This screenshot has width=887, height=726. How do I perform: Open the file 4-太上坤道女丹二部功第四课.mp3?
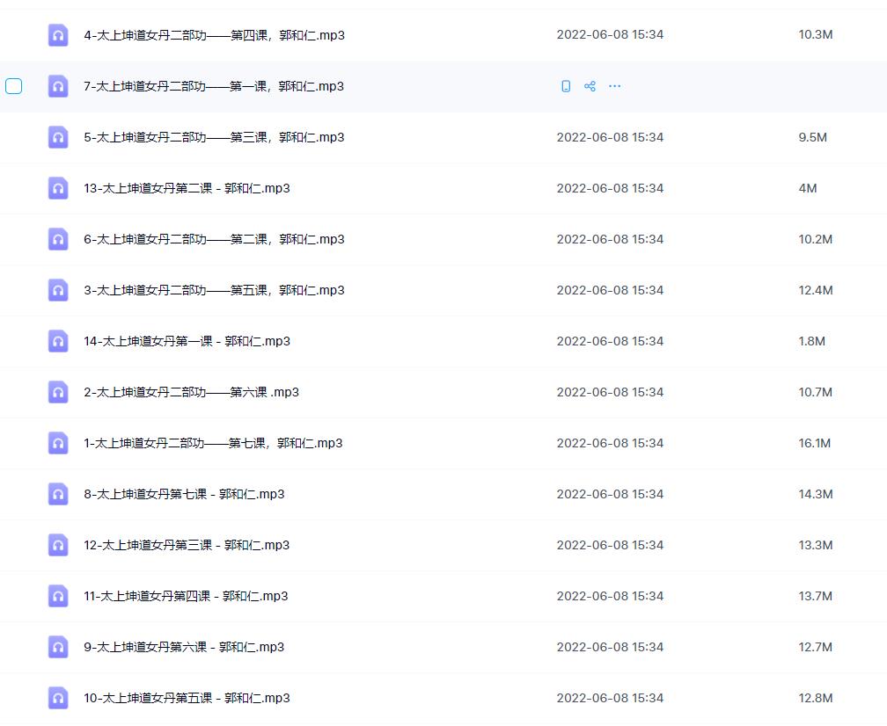click(214, 35)
